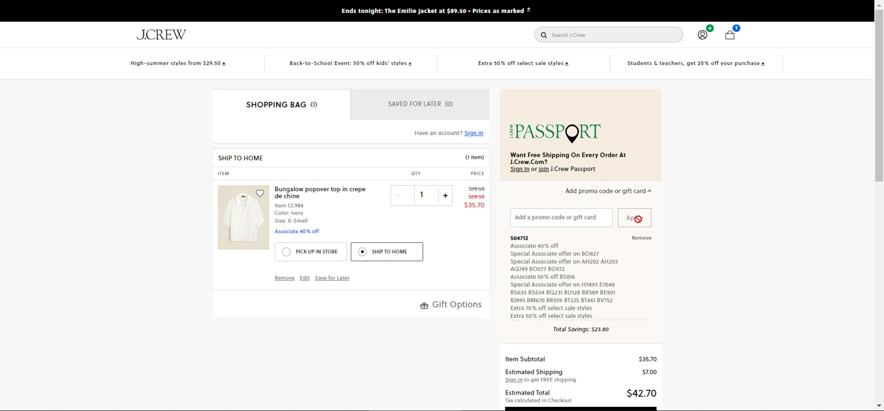Click the Sign In link under Passport
Screen dimensions: 884x411
click(x=520, y=169)
